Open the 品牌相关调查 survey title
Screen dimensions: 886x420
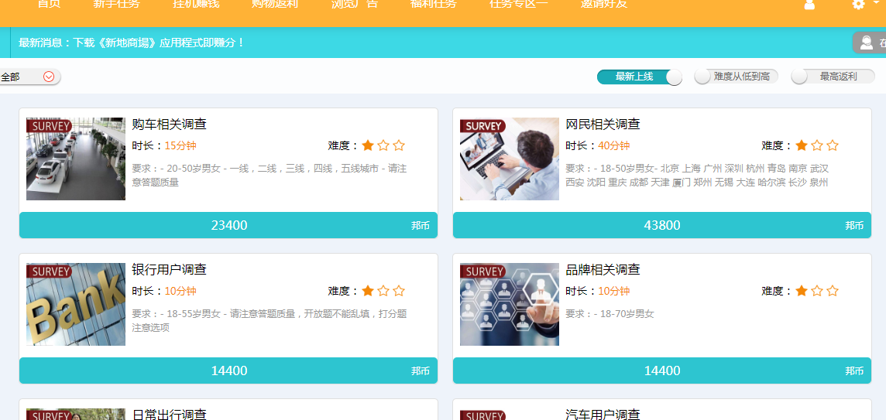click(x=603, y=270)
